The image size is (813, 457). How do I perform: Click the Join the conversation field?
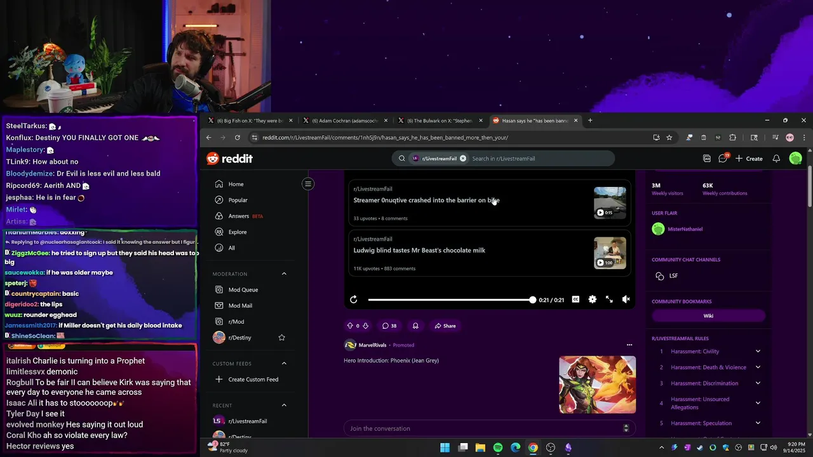coord(490,428)
